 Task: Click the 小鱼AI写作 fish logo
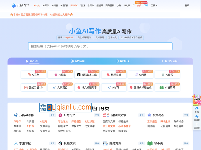click(14, 5)
